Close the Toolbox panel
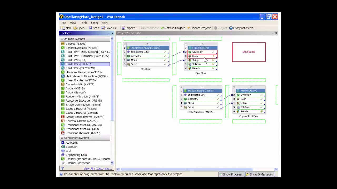 112,33
